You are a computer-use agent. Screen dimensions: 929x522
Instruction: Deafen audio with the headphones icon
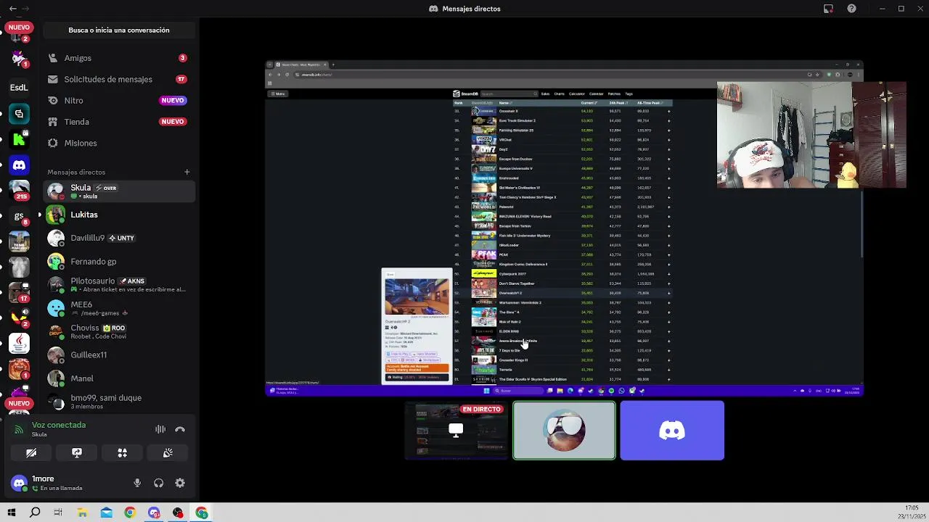[159, 483]
